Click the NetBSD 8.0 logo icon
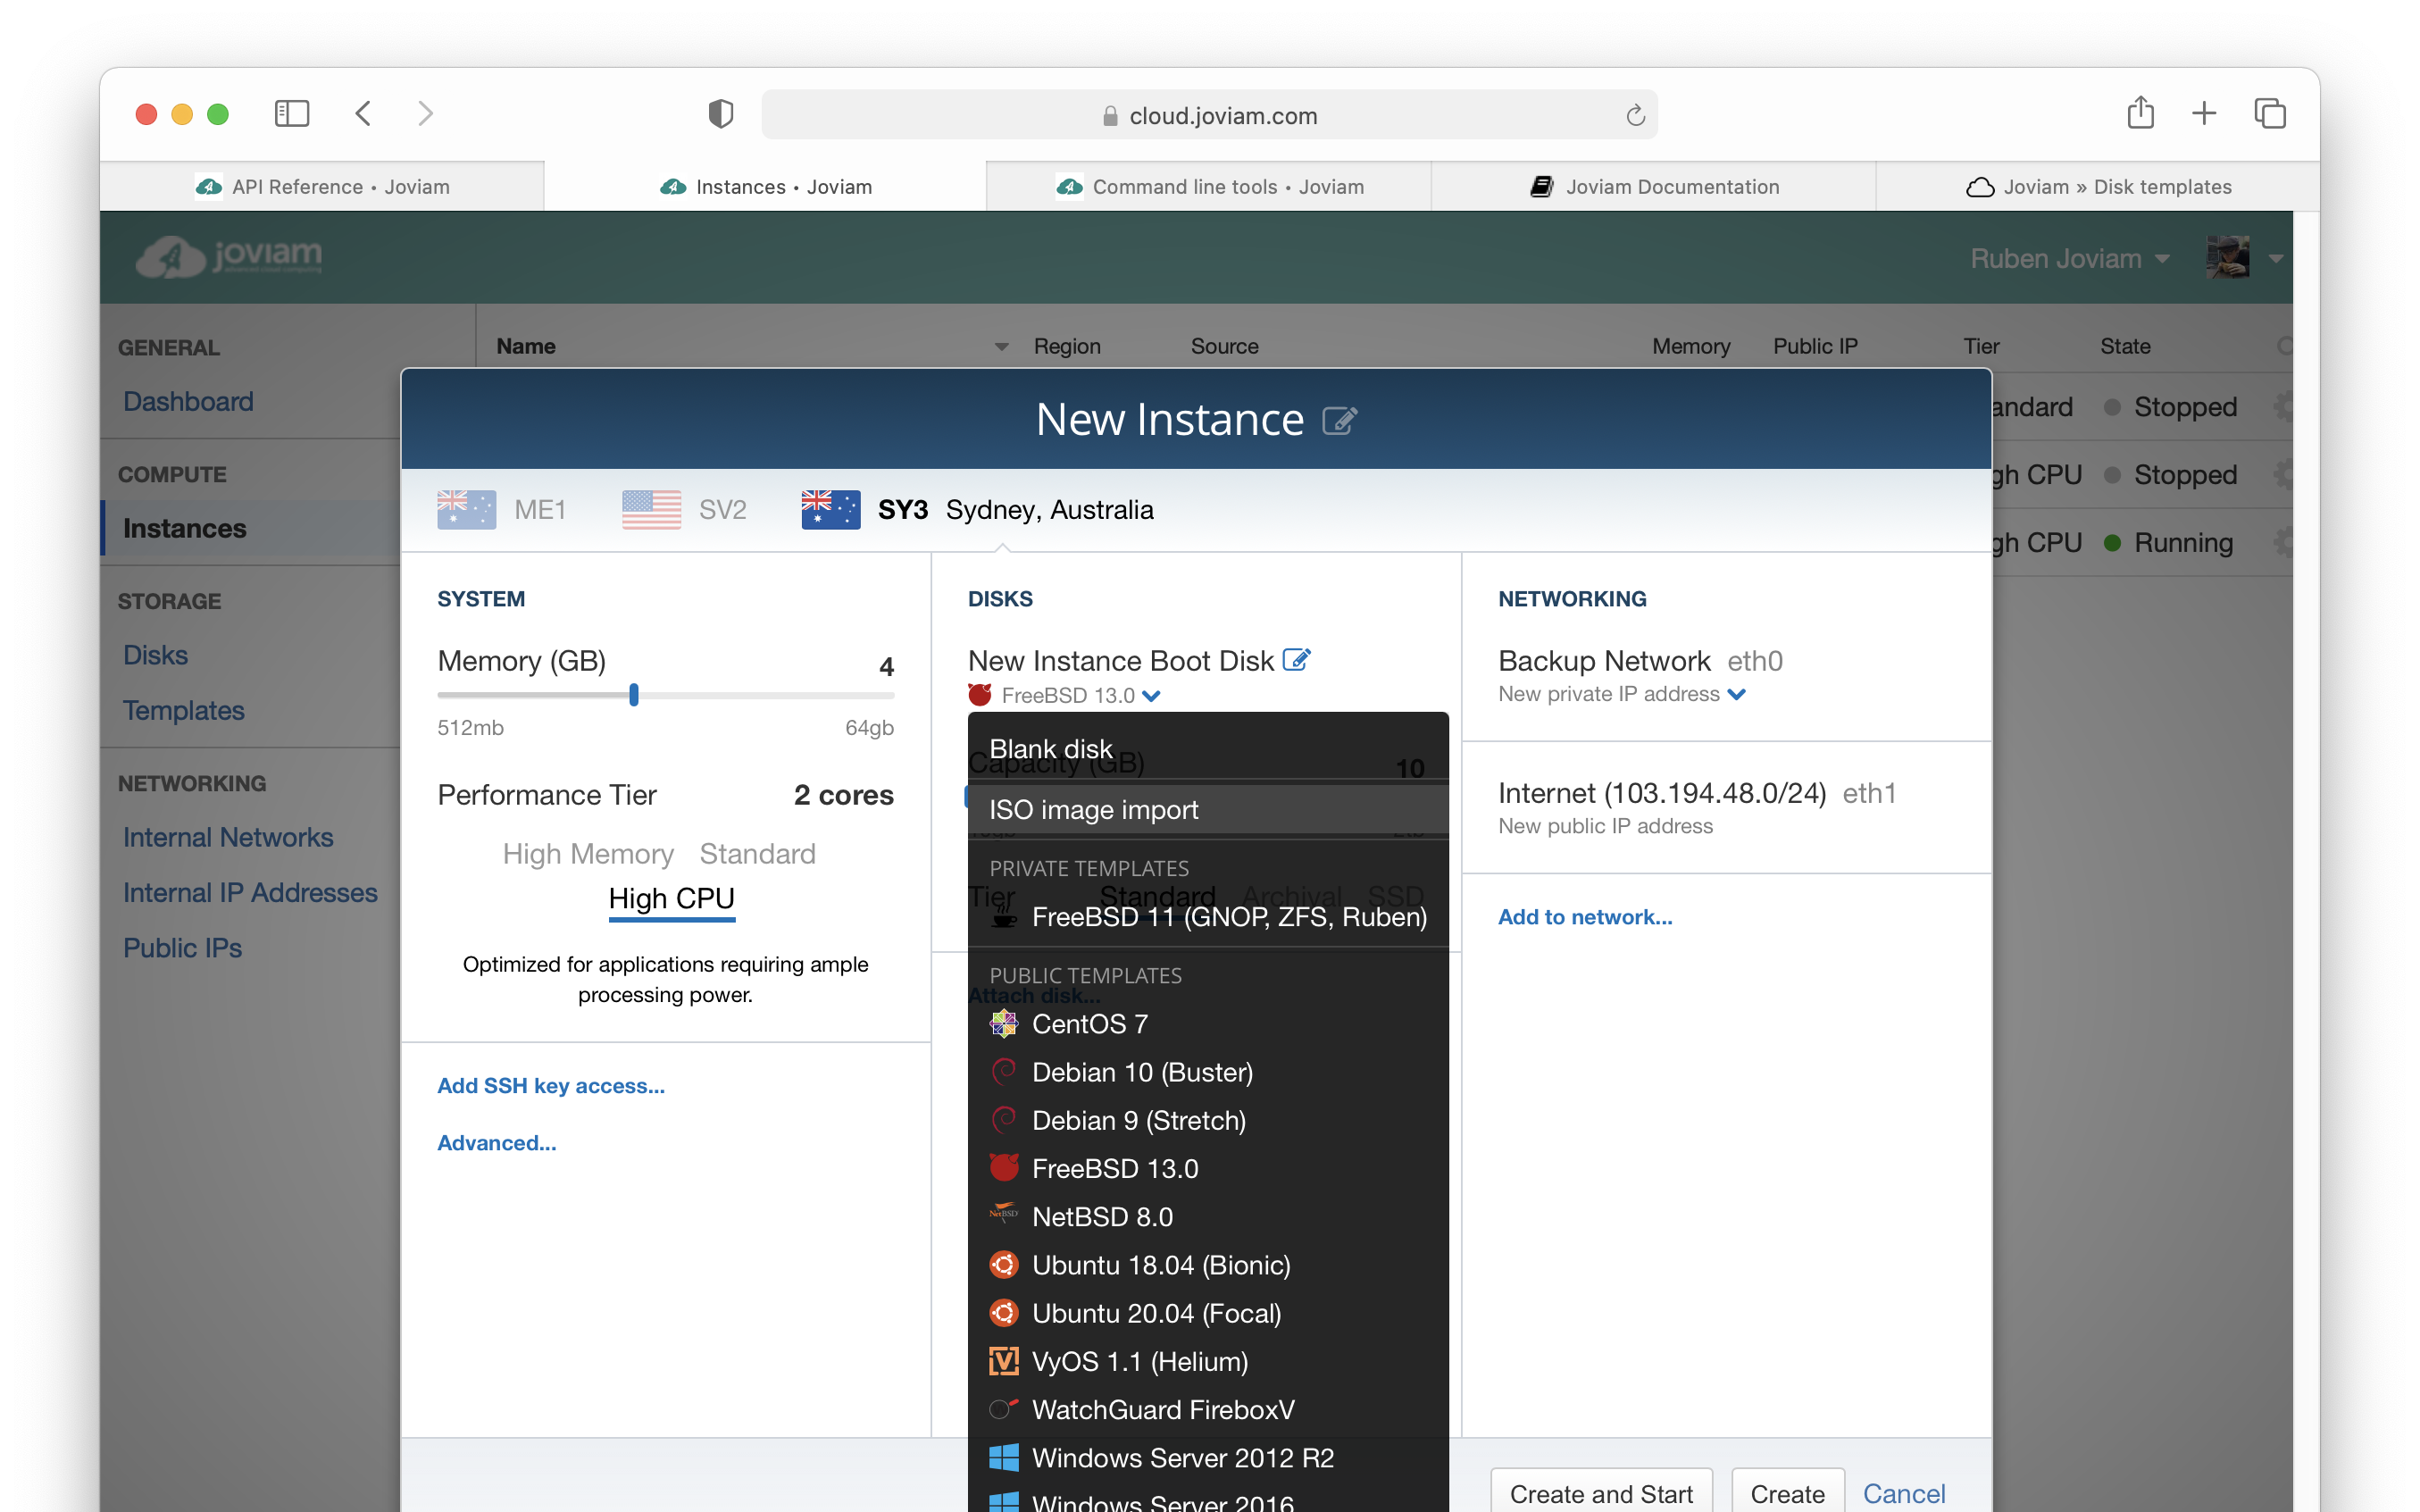Screen dimensions: 2420x1512 coord(1004,1215)
